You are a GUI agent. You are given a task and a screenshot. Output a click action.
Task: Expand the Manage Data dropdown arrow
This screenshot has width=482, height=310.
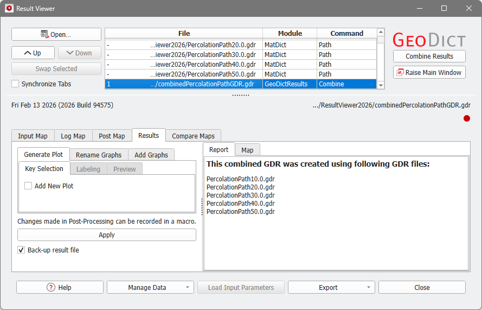(x=188, y=288)
